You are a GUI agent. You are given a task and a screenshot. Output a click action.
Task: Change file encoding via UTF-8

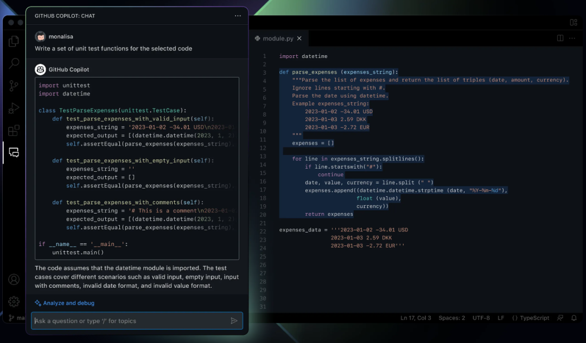(481, 318)
